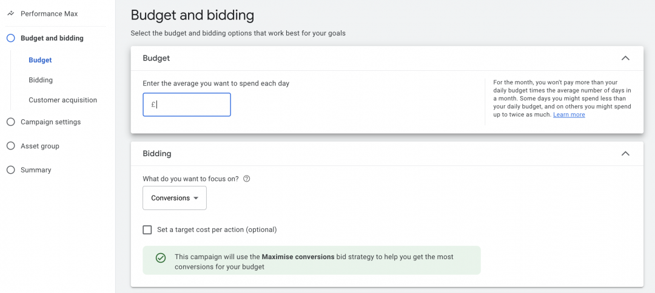Screen dimensions: 655x293
Task: Collapse the Bidding section chevron
Action: coord(625,154)
